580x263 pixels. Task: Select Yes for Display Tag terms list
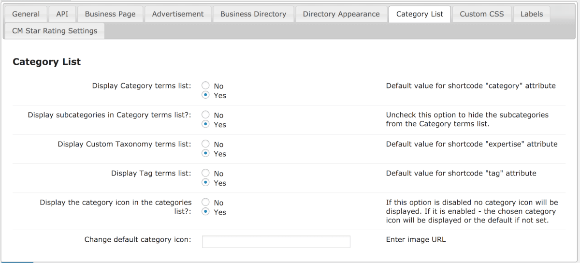click(x=205, y=183)
